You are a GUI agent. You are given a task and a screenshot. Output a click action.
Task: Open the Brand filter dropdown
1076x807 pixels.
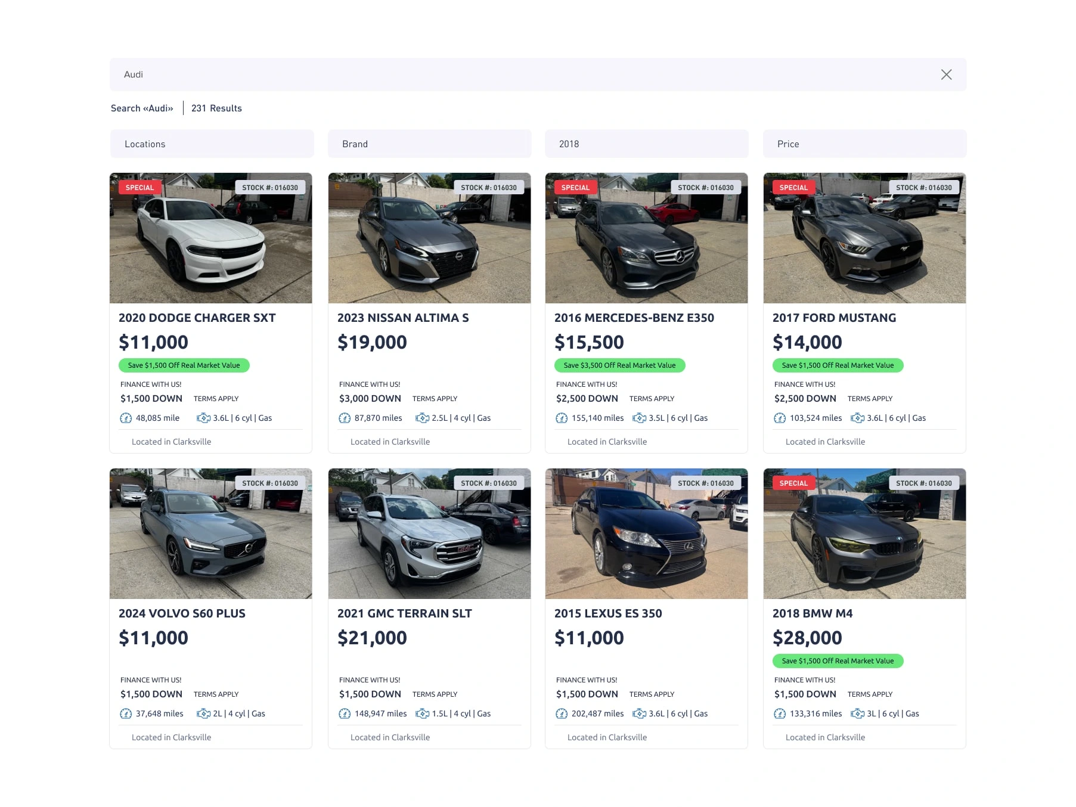[429, 144]
